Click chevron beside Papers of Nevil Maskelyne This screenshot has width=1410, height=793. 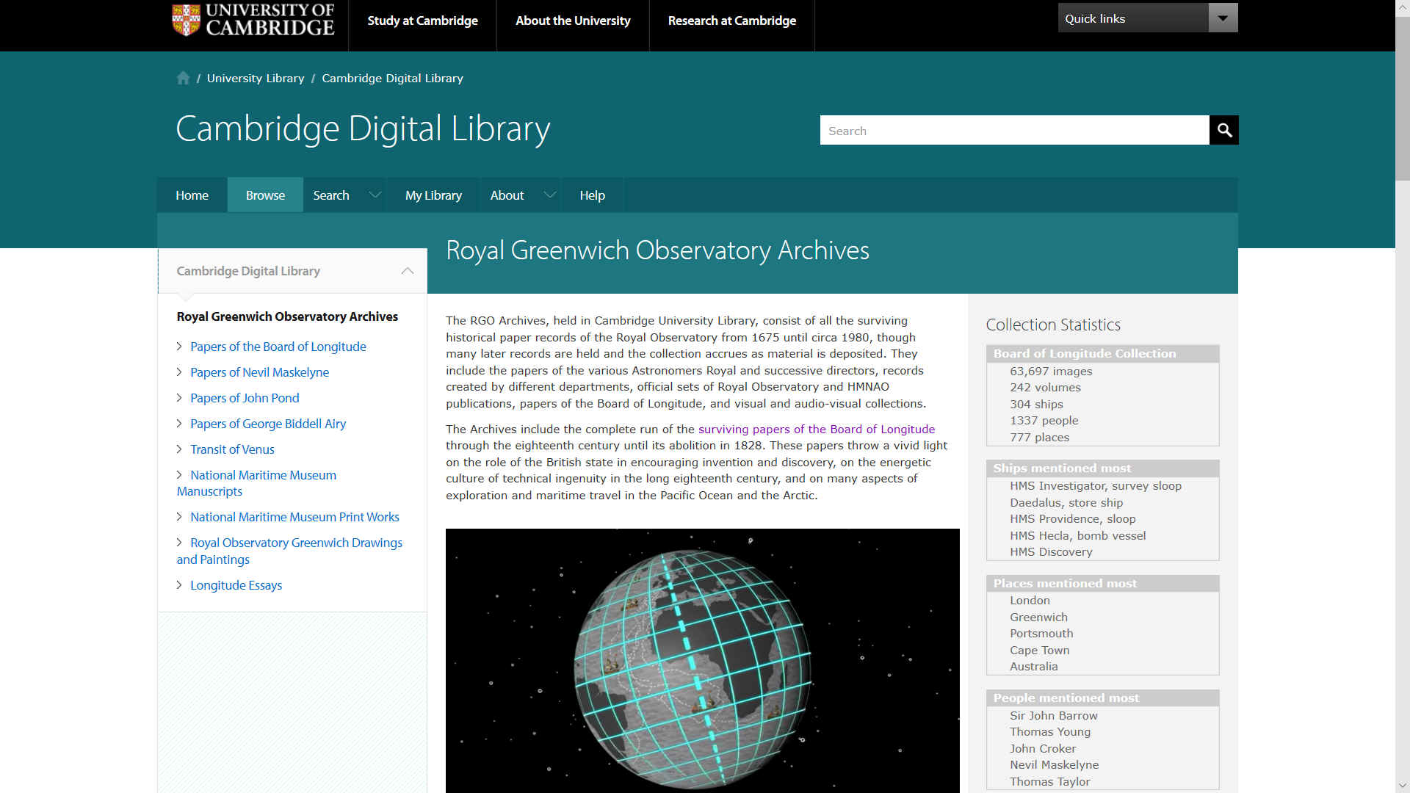179,372
